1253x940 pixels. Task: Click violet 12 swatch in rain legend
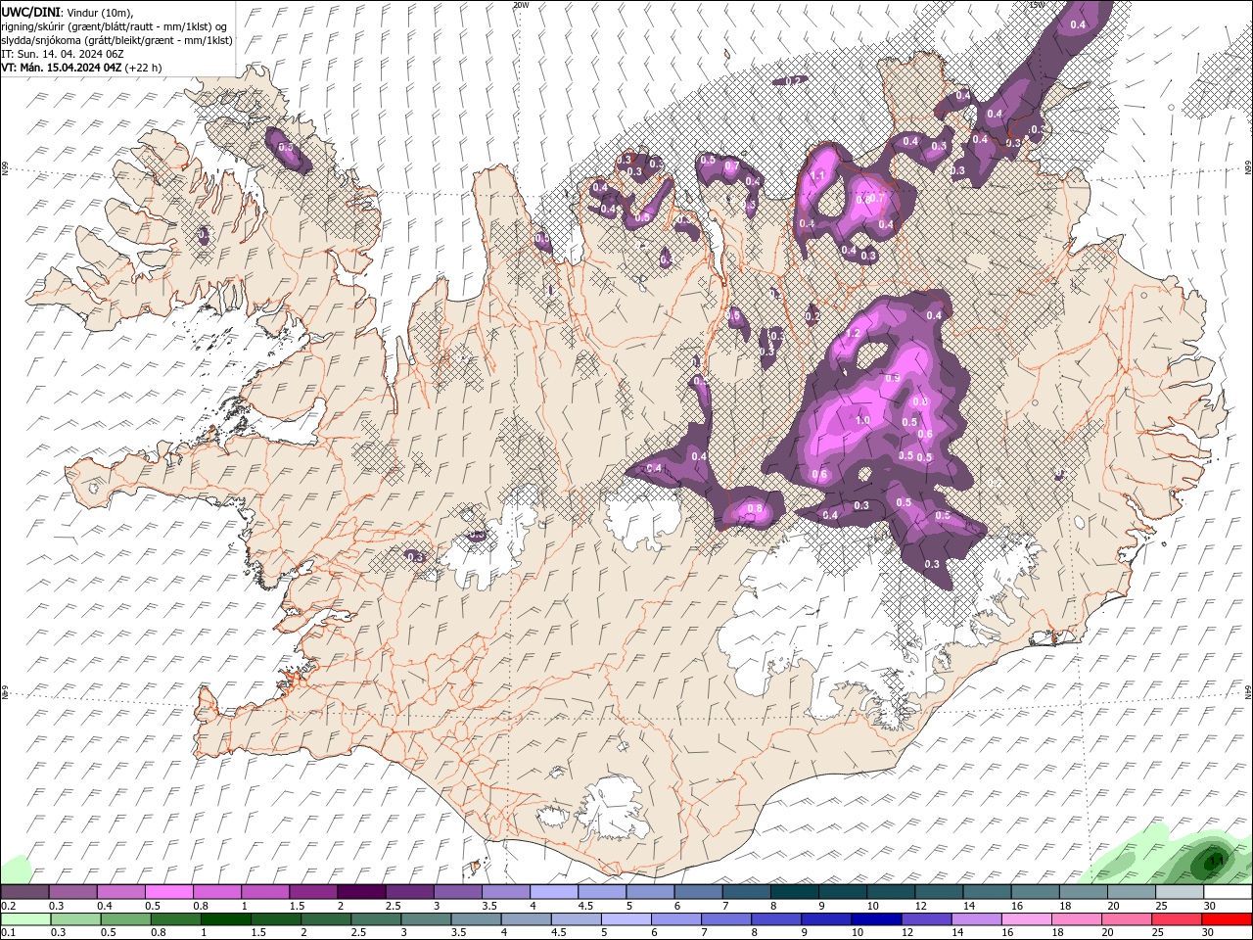click(926, 919)
